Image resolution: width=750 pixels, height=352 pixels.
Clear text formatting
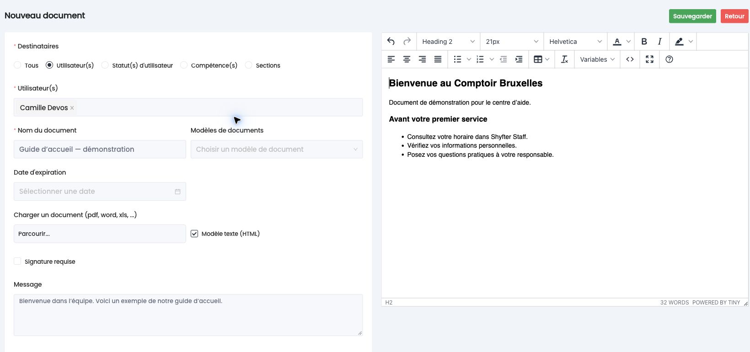coord(564,59)
